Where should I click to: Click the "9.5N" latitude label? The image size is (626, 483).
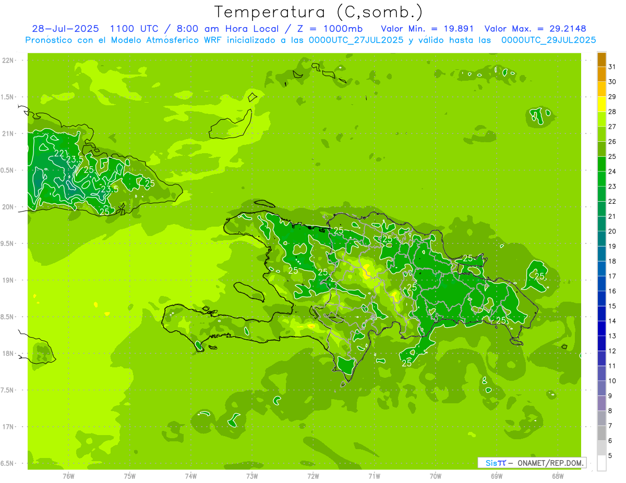[x=8, y=243]
